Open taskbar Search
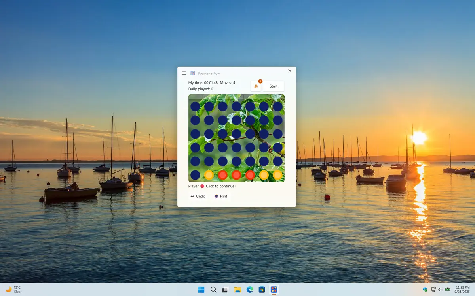The width and height of the screenshot is (475, 296). pyautogui.click(x=213, y=290)
